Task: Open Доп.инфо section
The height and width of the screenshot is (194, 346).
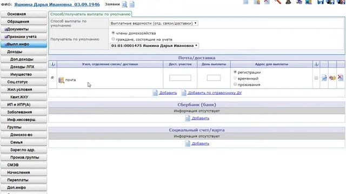Action: (24, 188)
